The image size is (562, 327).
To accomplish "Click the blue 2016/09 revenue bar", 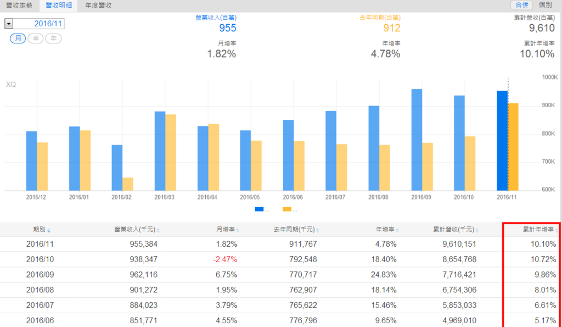I will 417,140.
